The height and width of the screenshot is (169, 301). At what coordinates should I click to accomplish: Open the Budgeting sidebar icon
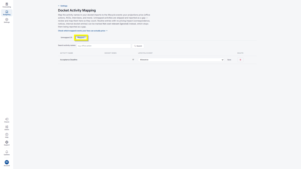7,13
